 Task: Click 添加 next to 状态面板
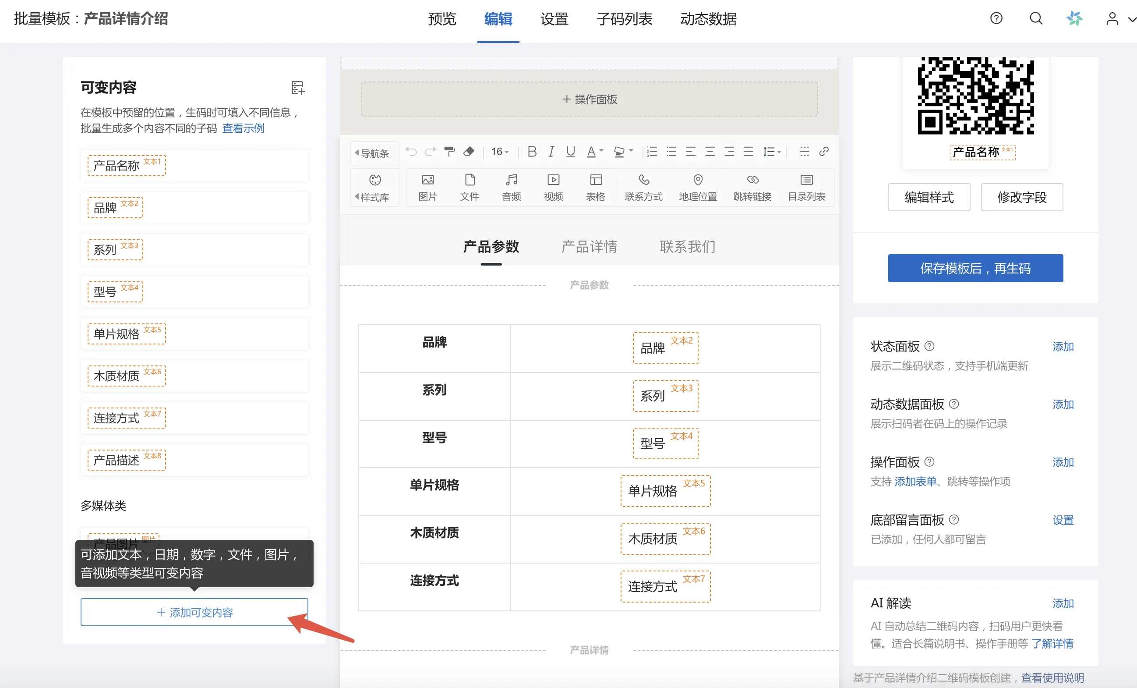pyautogui.click(x=1063, y=347)
